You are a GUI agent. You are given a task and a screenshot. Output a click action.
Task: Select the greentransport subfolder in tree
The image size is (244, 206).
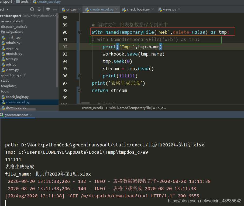(x=13, y=75)
